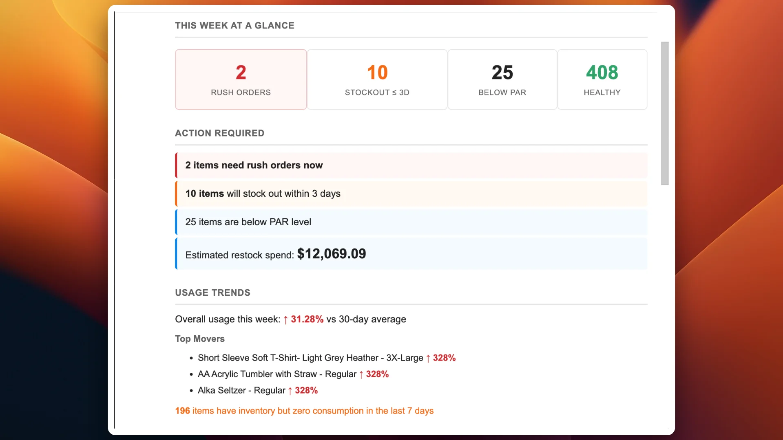Open the Below Par stat card
Image resolution: width=783 pixels, height=440 pixels.
(502, 79)
